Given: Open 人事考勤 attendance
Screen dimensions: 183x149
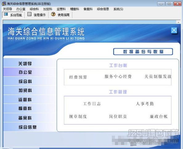Looking at the screenshot, I should (x=145, y=104).
